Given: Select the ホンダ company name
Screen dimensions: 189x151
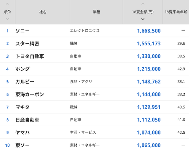Looking at the screenshot, I should click(x=22, y=69).
